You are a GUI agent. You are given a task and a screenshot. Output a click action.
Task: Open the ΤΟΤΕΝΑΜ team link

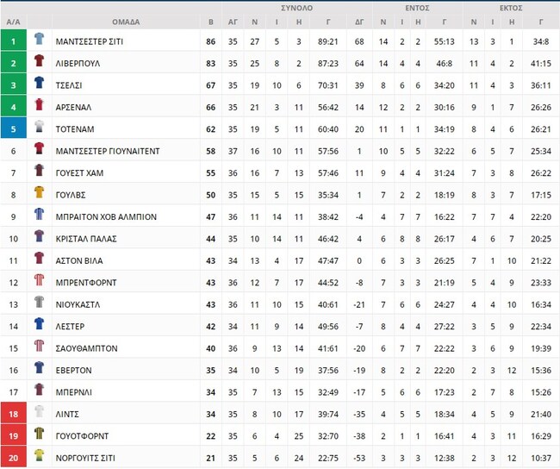[75, 129]
